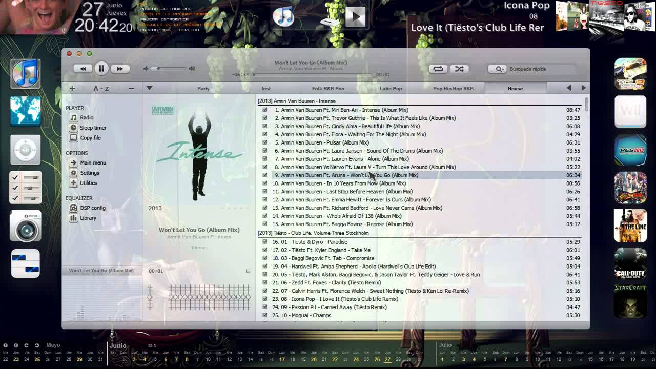
Task: Uncheck track 12 Forever Is Ours checkbox
Action: coord(265,199)
